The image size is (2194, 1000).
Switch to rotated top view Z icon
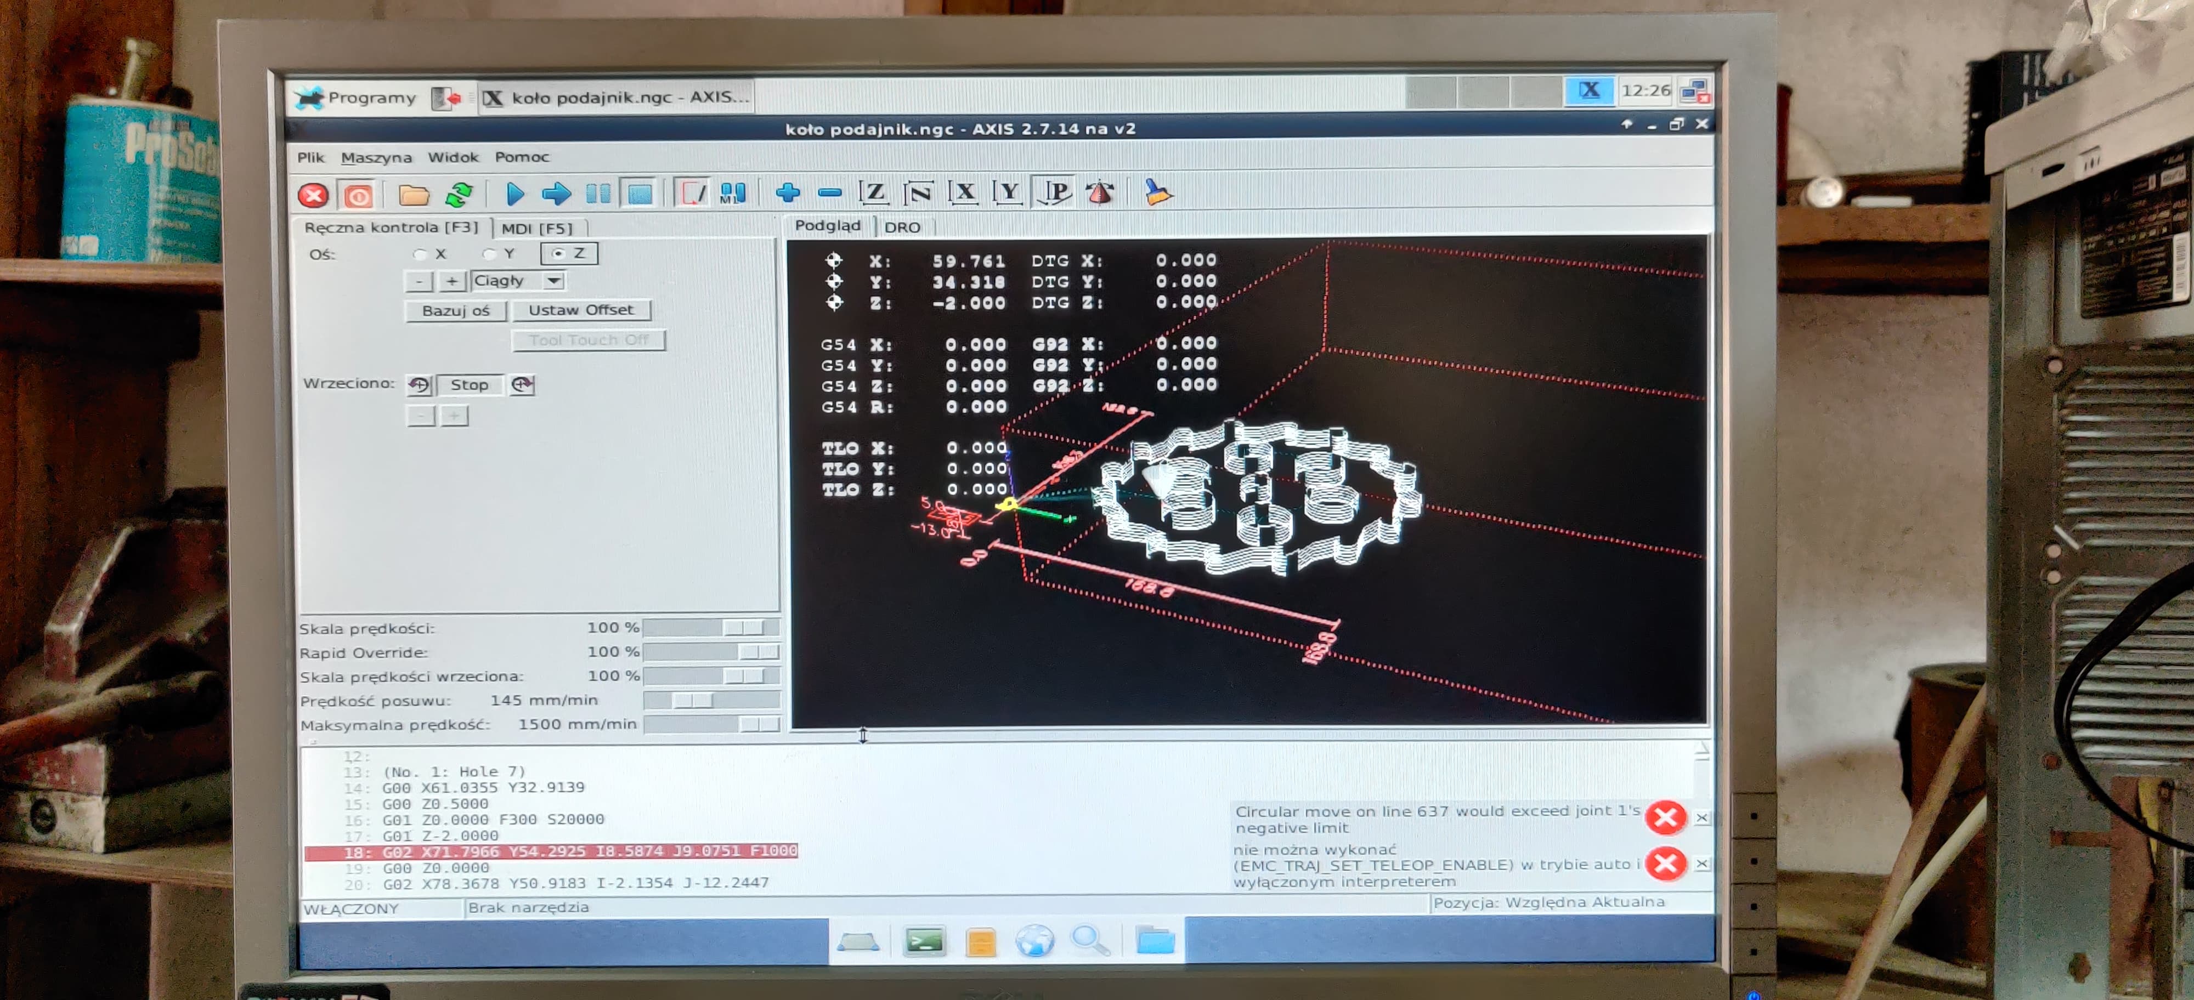(x=918, y=192)
